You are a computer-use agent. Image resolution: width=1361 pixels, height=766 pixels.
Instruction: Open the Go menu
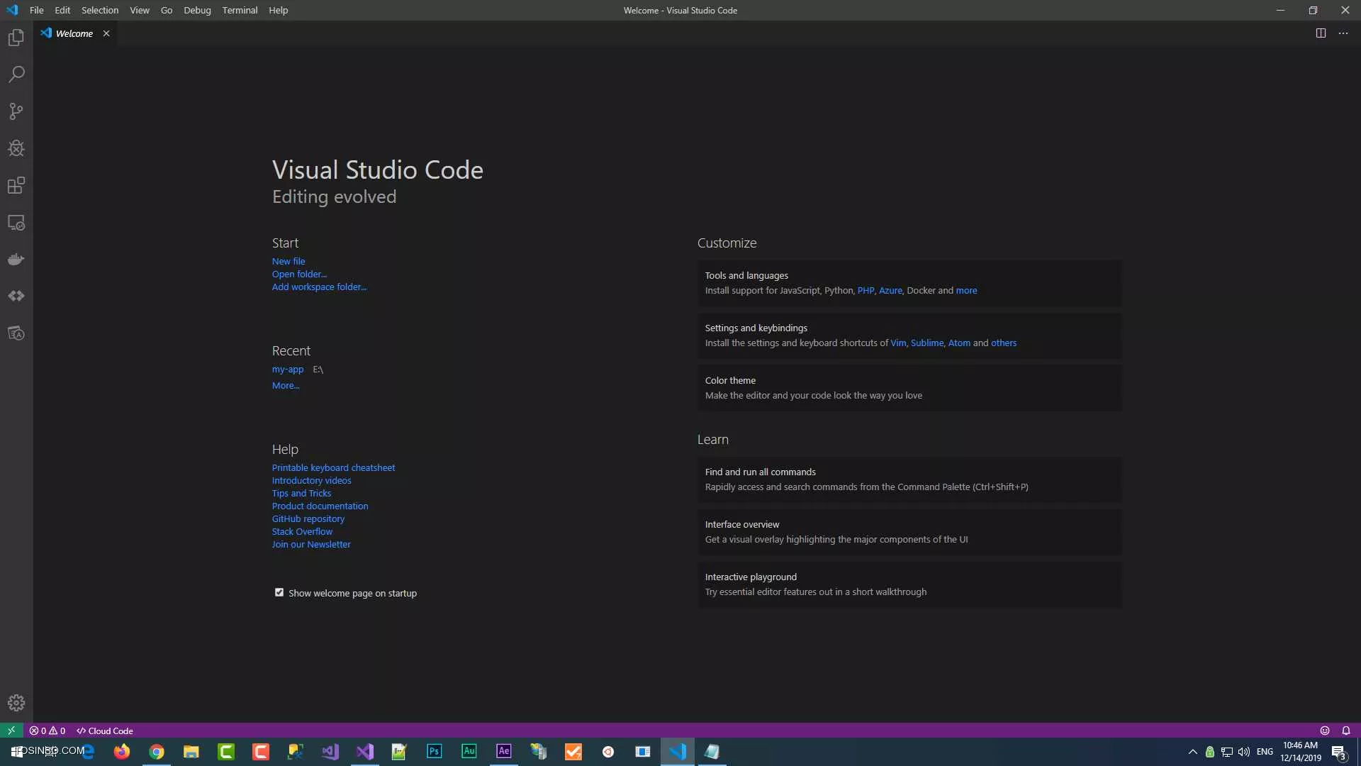pyautogui.click(x=167, y=10)
